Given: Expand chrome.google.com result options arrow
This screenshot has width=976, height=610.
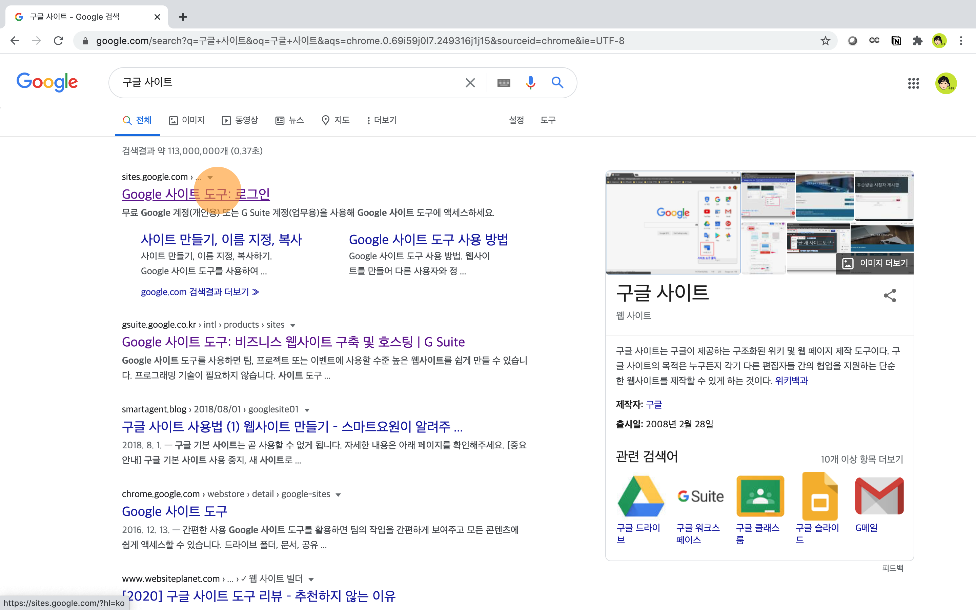Looking at the screenshot, I should 338,495.
